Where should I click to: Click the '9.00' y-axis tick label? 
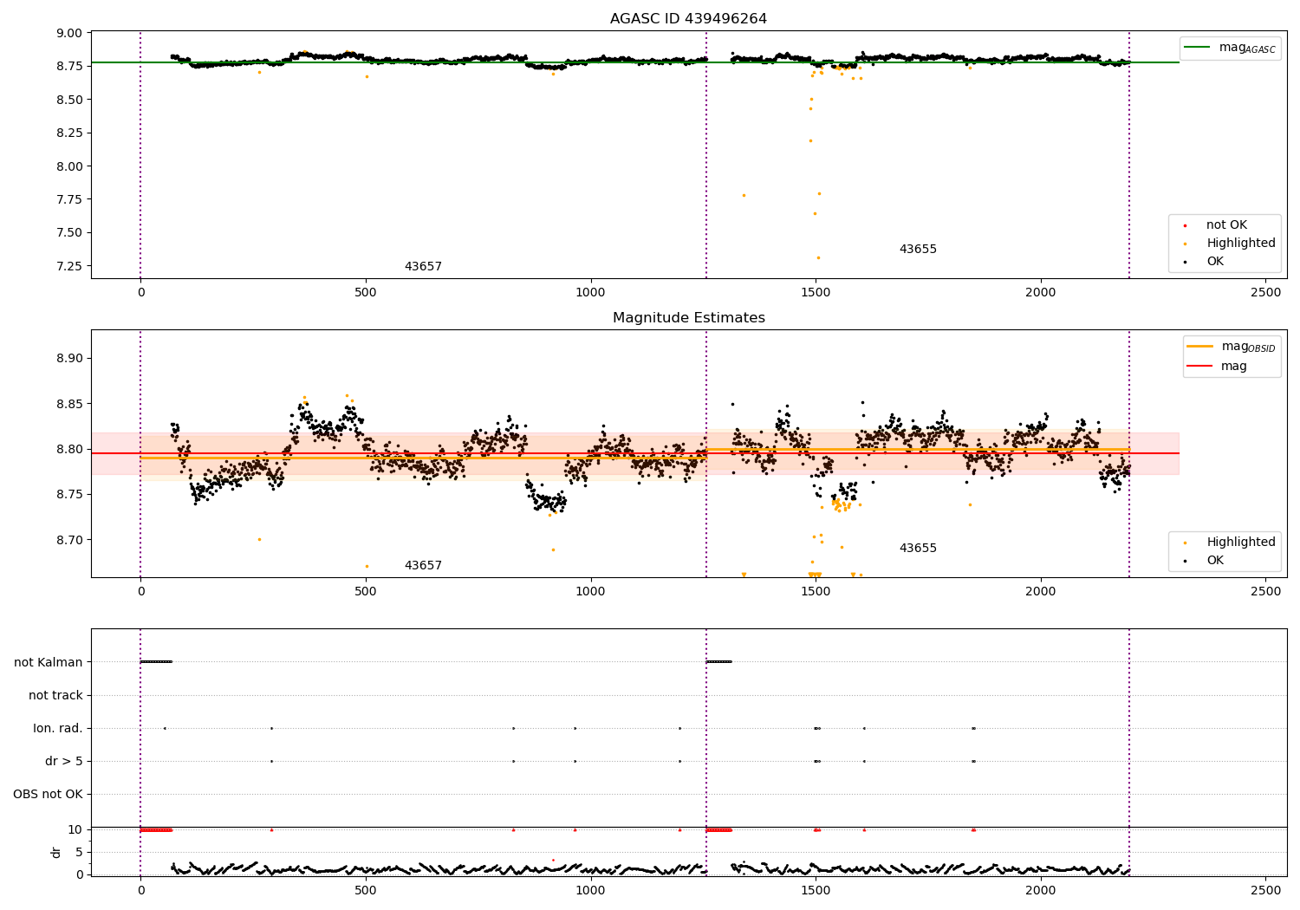[x=69, y=33]
